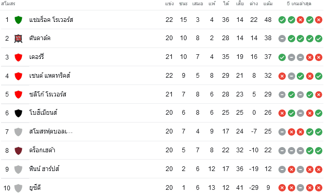Click the red Sligo Rovers shield icon
The image size is (326, 194).
[x=18, y=94]
